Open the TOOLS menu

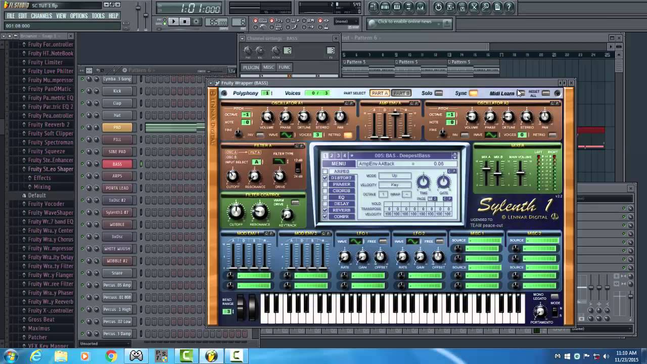tap(98, 16)
